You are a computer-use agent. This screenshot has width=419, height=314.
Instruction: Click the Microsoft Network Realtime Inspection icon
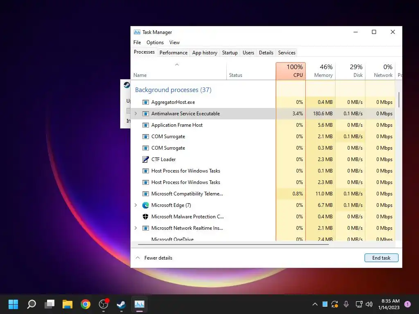[145, 228]
